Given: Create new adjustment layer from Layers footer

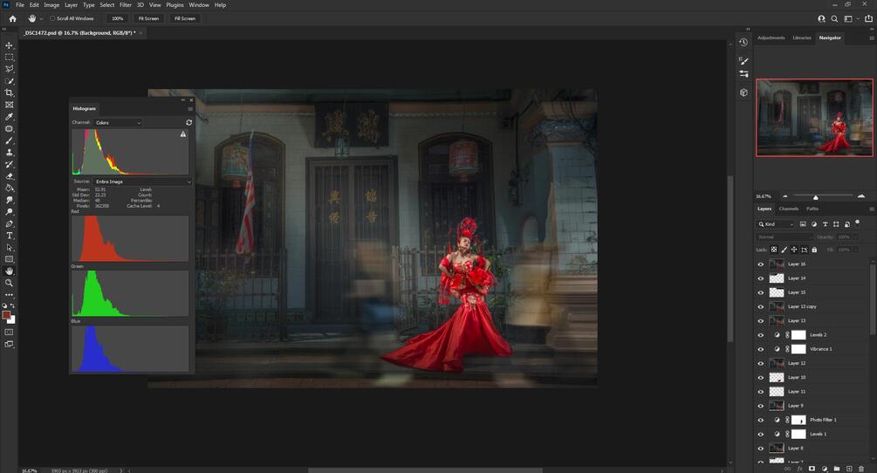Looking at the screenshot, I should (x=825, y=469).
